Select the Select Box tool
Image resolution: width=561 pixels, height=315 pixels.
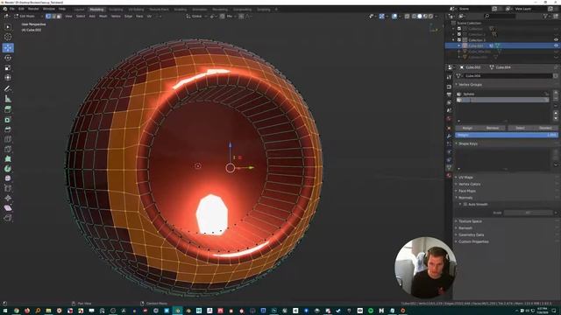pos(8,27)
